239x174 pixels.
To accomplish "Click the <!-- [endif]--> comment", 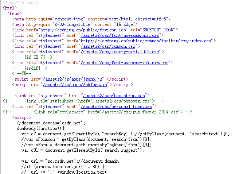I will (x=30, y=68).
